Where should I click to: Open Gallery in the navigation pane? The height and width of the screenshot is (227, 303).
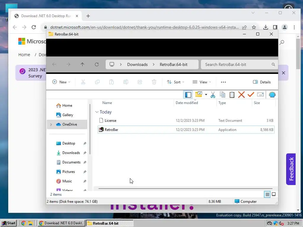[x=67, y=115]
